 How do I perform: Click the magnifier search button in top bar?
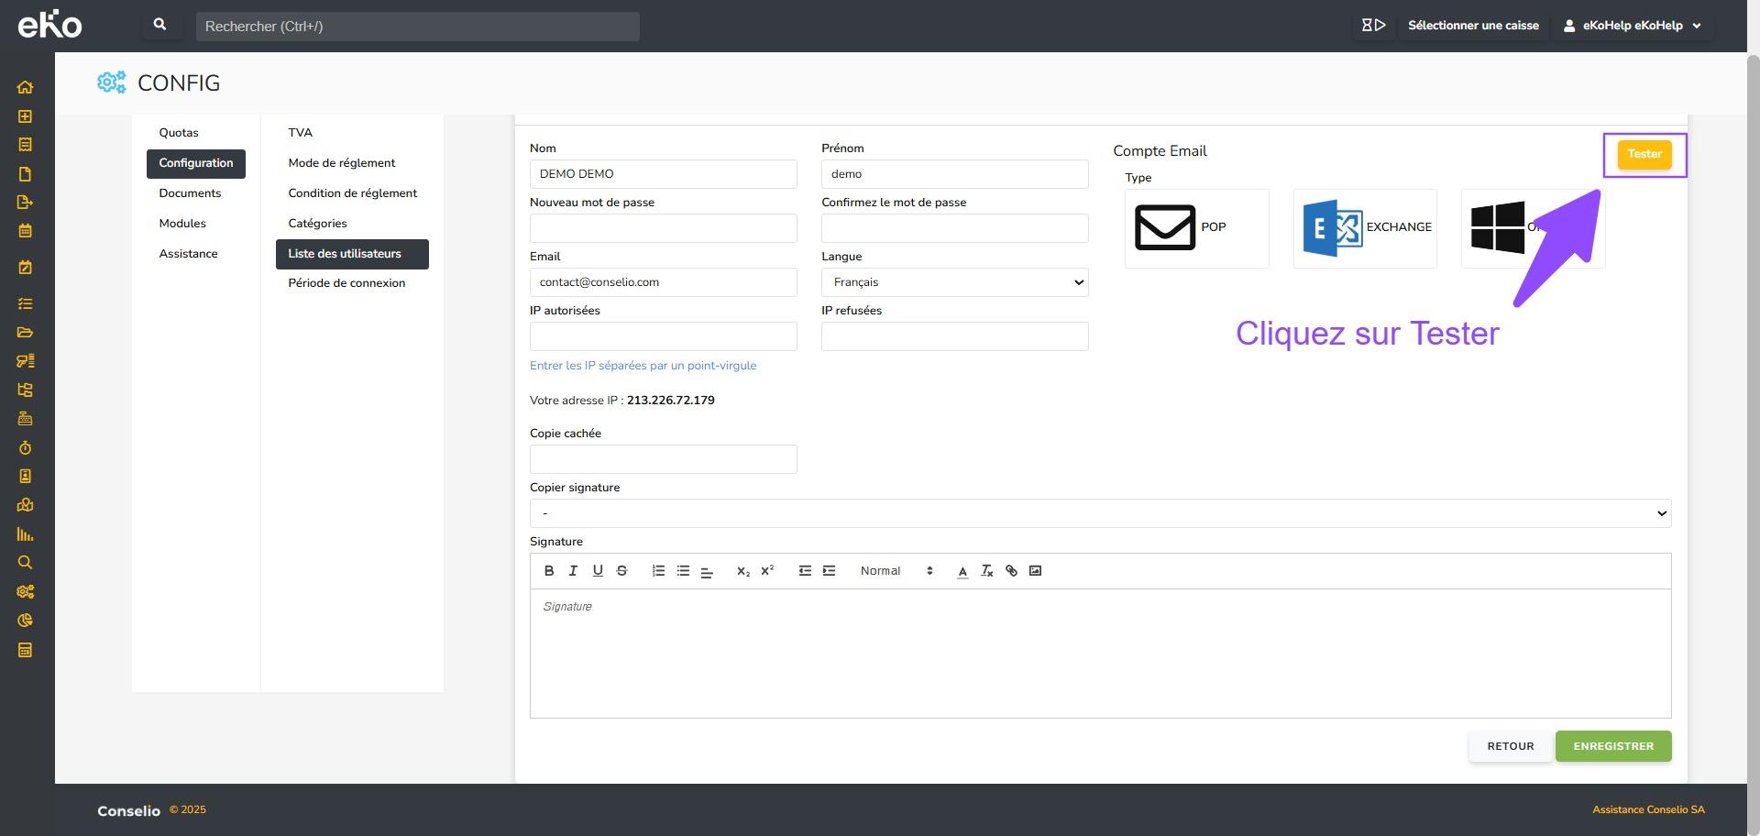[x=160, y=26]
